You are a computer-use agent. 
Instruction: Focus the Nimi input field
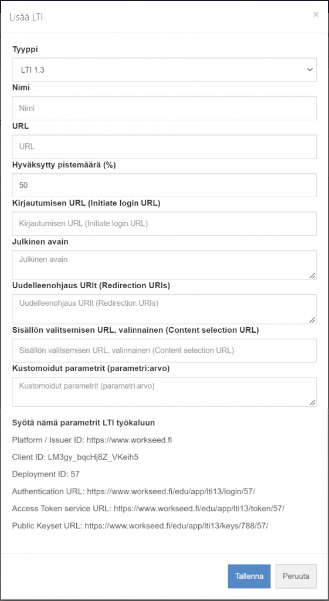click(x=164, y=108)
